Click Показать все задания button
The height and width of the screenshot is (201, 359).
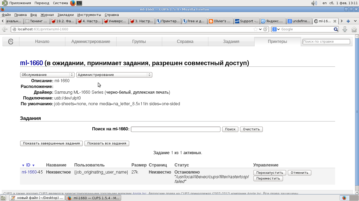click(x=107, y=143)
